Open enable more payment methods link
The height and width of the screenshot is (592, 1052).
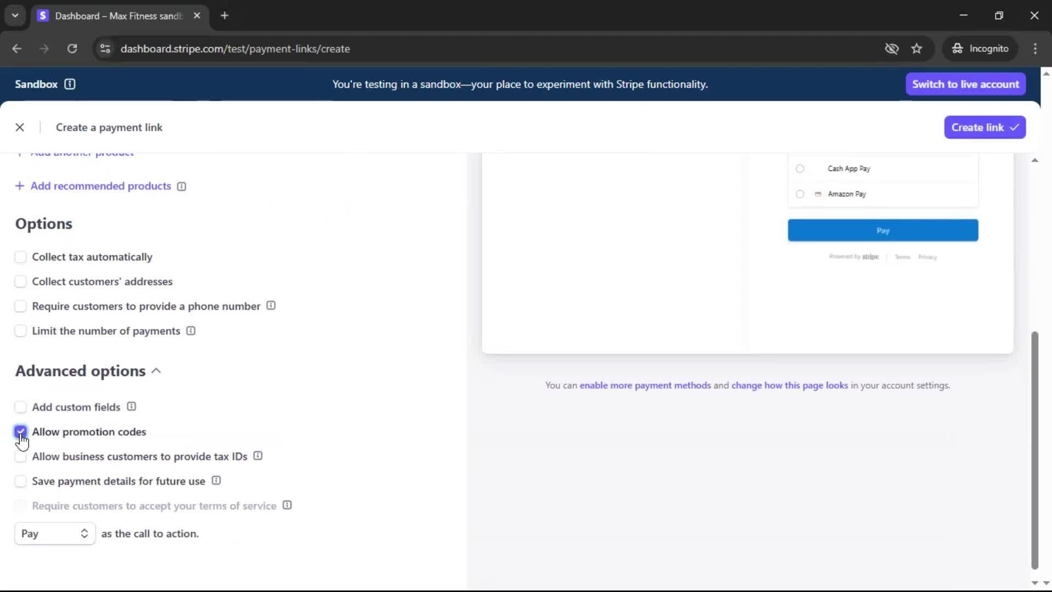click(645, 385)
